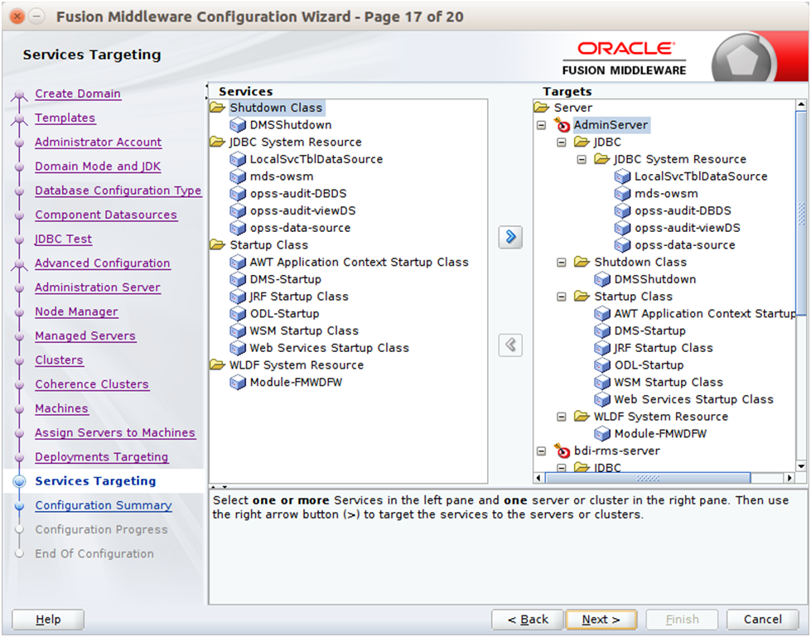811x637 pixels.
Task: Click Startup Class folder icon in Services
Action: click(x=218, y=244)
